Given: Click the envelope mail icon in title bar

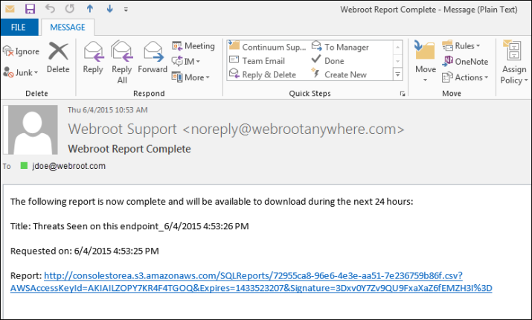Looking at the screenshot, I should pos(10,9).
